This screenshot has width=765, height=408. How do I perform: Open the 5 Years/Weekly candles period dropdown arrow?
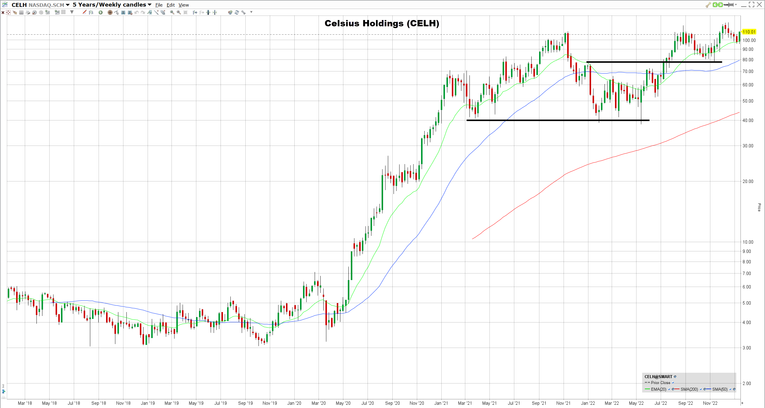coord(149,5)
